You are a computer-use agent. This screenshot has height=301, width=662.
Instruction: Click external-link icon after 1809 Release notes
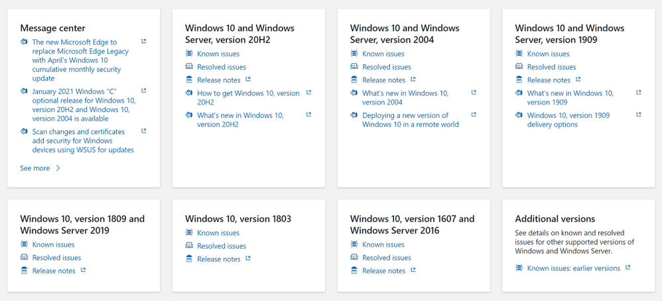(x=83, y=270)
